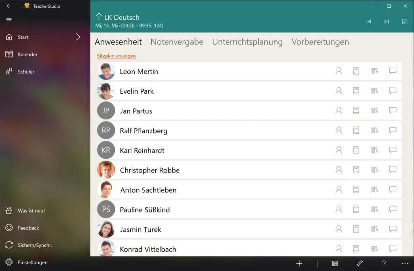Add comment for Jasmin Turek
This screenshot has width=414, height=271.
tap(393, 229)
